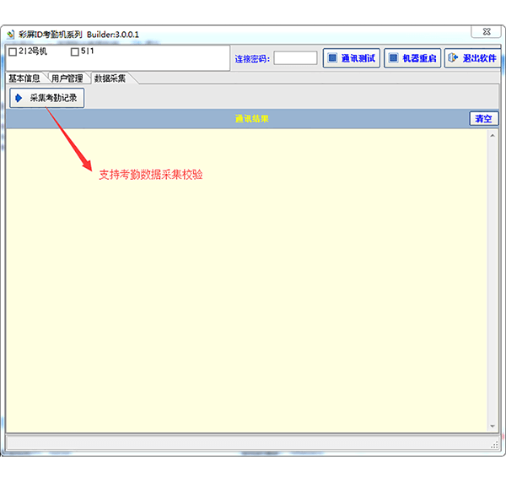The width and height of the screenshot is (506, 482).
Task: Click the vertical scrollbar track of results
Action: coord(493,279)
